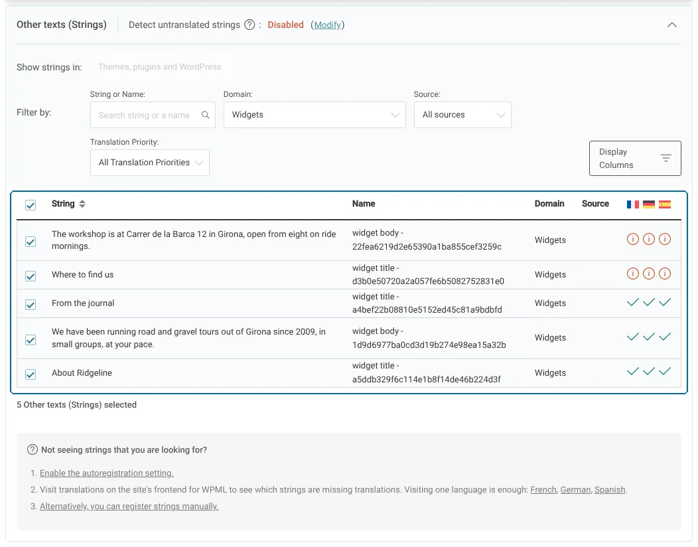Click French checkmark for From the journal

tap(632, 303)
